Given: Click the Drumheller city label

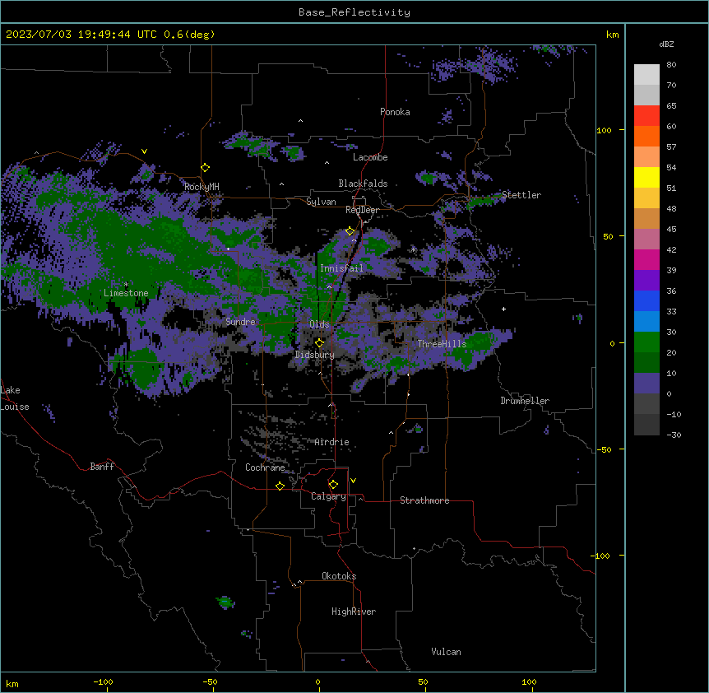Looking at the screenshot, I should click(x=525, y=401).
